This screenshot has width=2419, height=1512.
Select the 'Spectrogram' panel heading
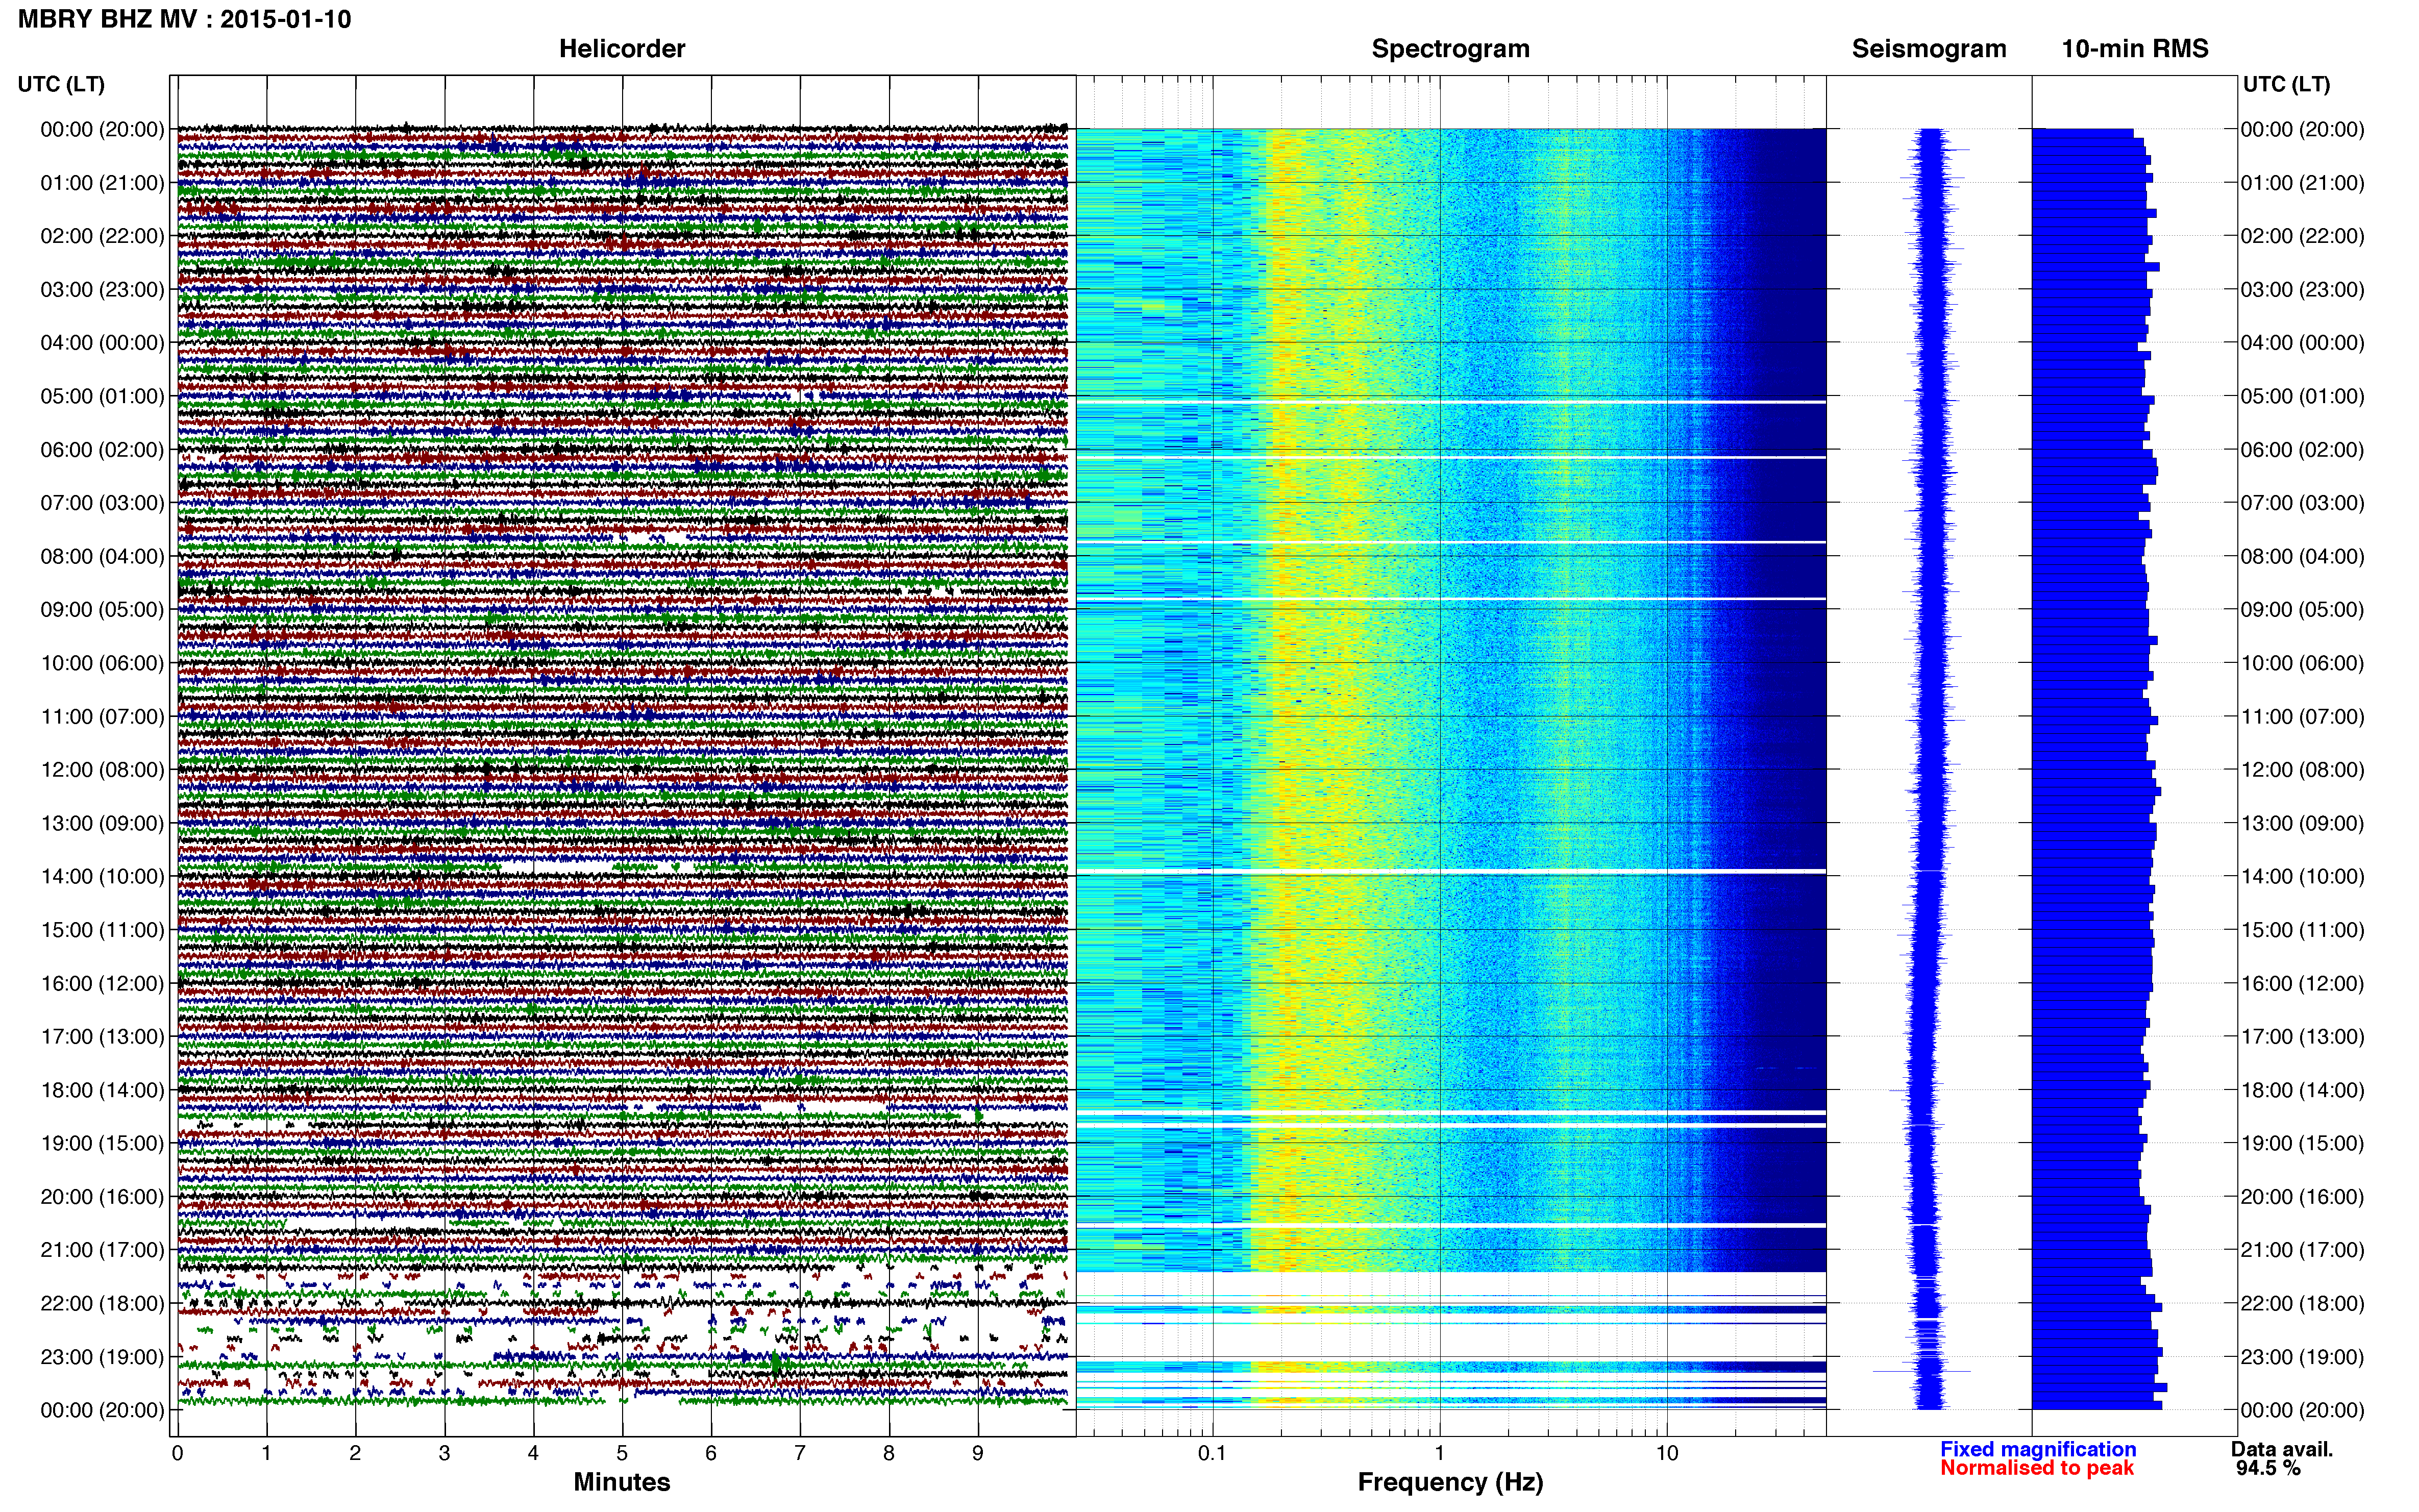coord(1450,49)
